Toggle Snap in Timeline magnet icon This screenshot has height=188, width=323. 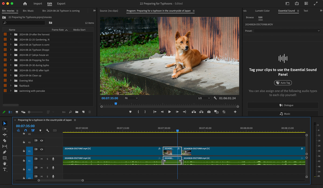click(x=26, y=131)
